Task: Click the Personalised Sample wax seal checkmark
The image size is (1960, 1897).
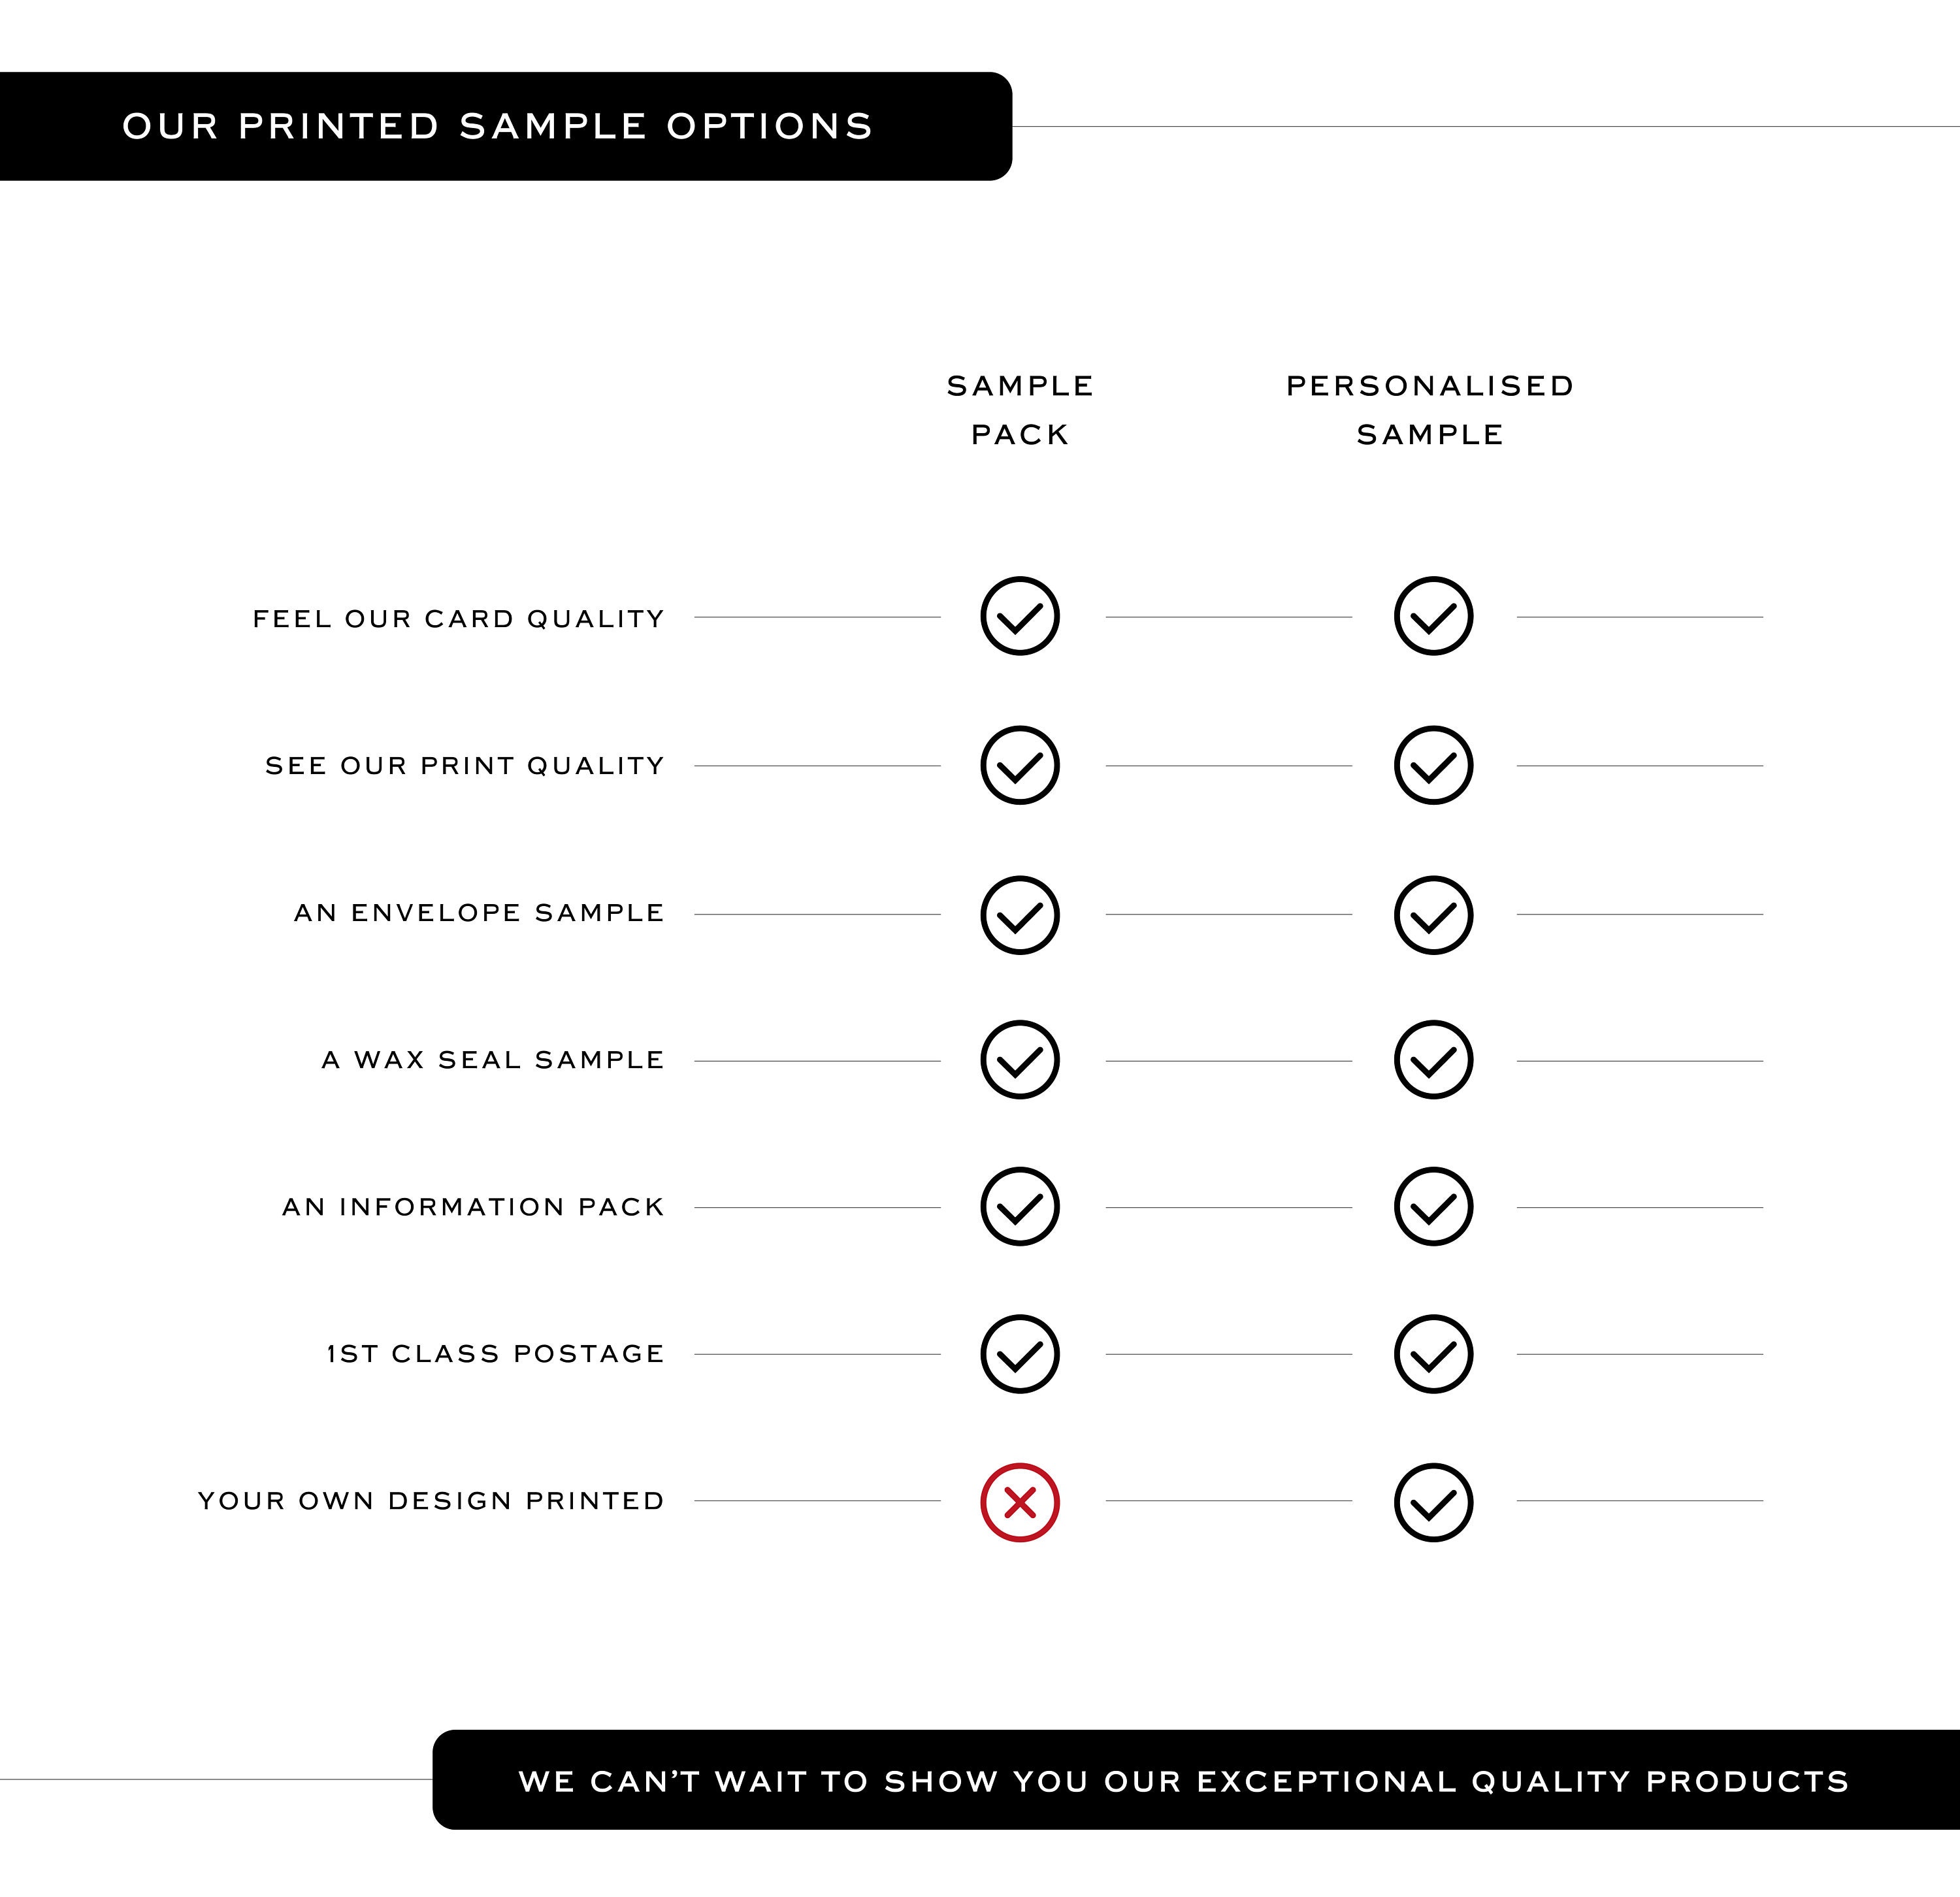Action: tap(1433, 1059)
